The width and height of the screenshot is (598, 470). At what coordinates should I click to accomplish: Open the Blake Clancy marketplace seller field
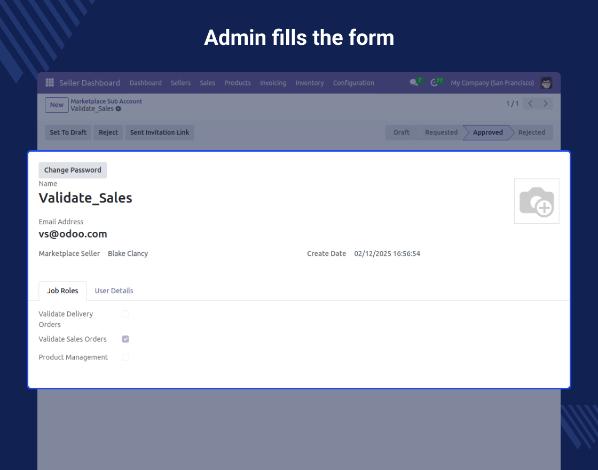(128, 254)
